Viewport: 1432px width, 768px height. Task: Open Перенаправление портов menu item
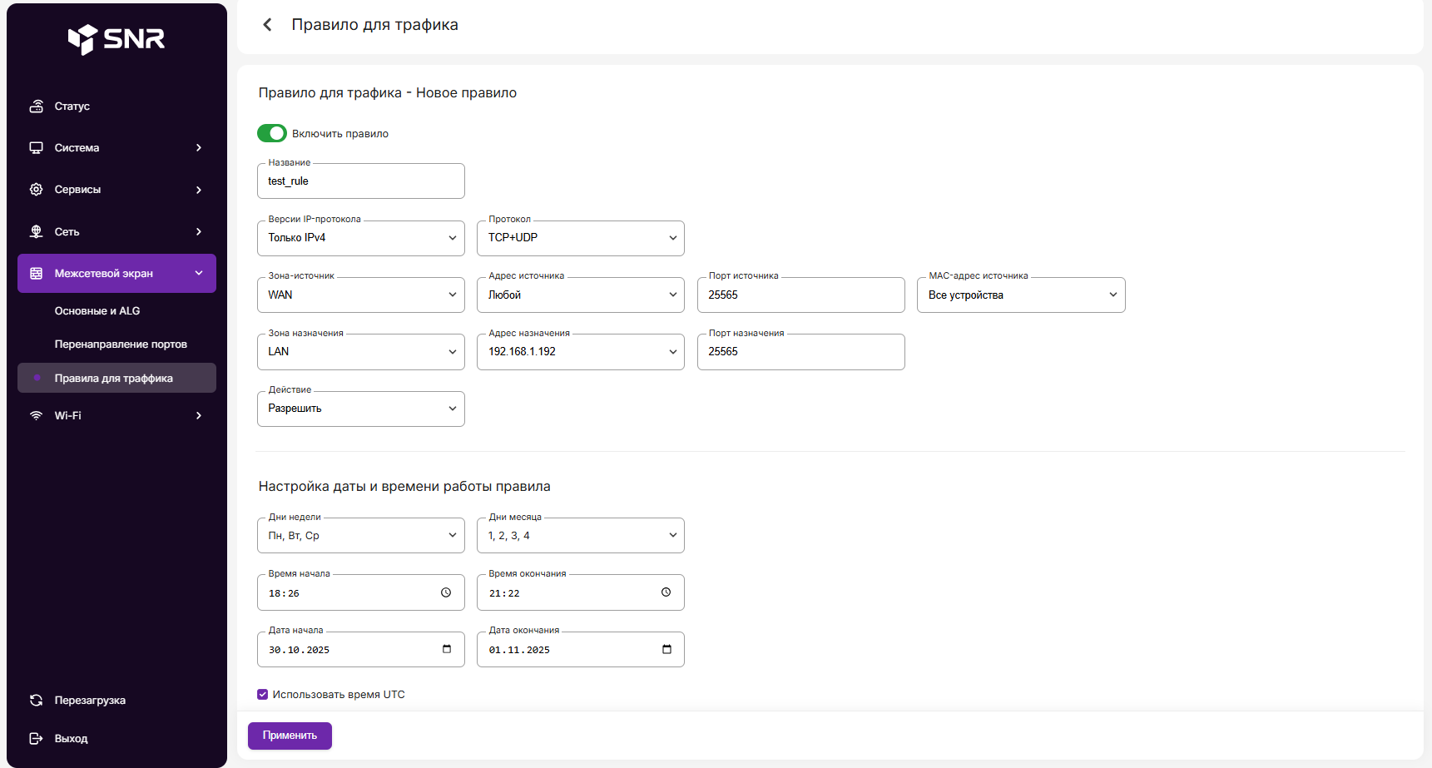pyautogui.click(x=121, y=344)
